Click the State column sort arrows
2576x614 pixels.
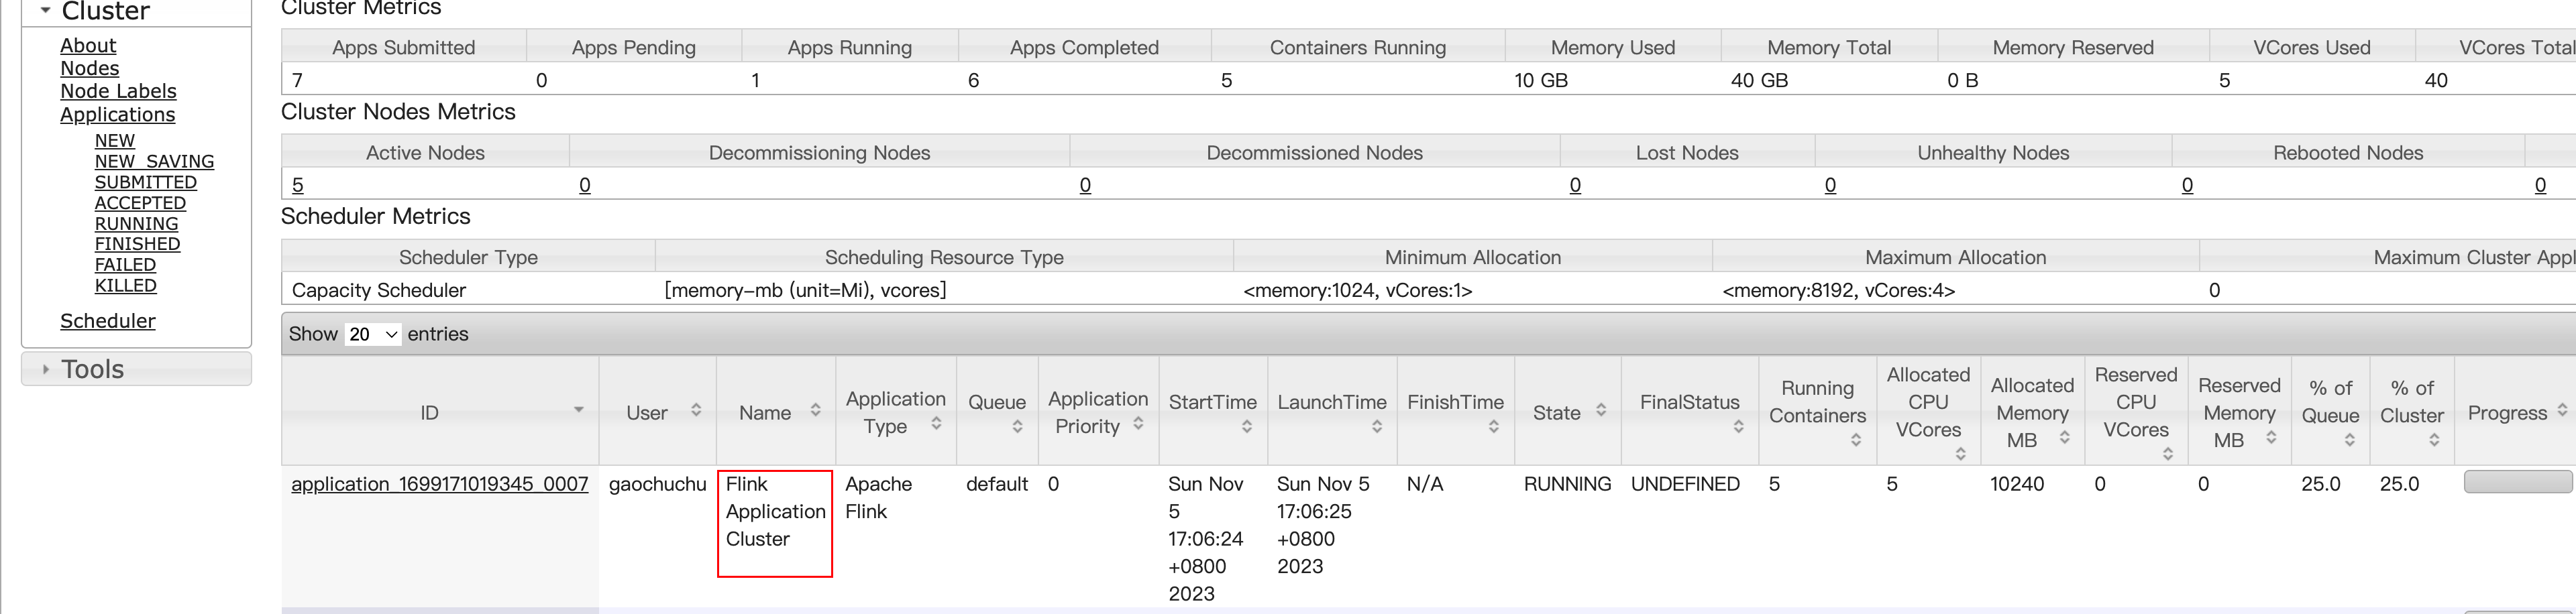point(1600,410)
